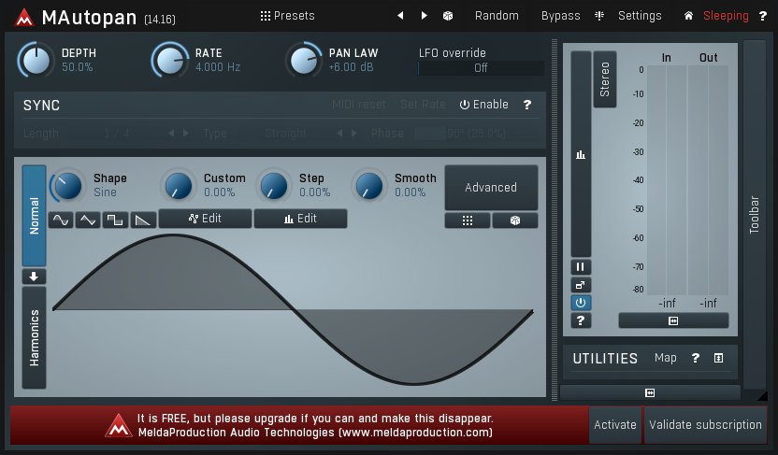Image resolution: width=778 pixels, height=455 pixels.
Task: Click the Depth knob
Action: click(x=36, y=61)
